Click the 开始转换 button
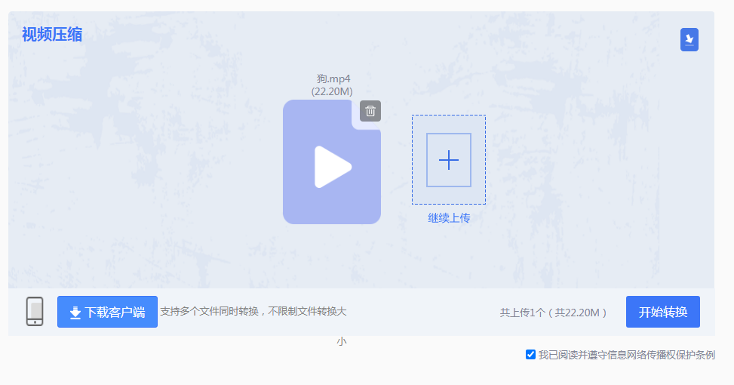The width and height of the screenshot is (734, 385). 663,312
